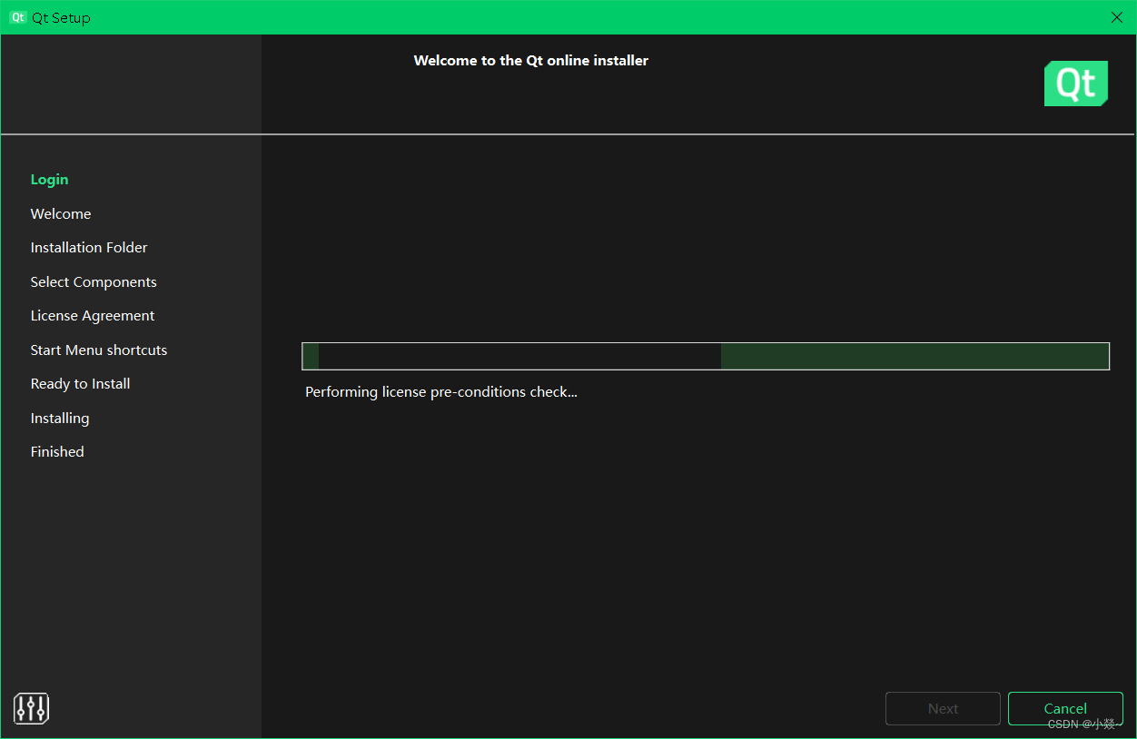
Task: Click the green Qt Setup header bar
Action: 545,17
